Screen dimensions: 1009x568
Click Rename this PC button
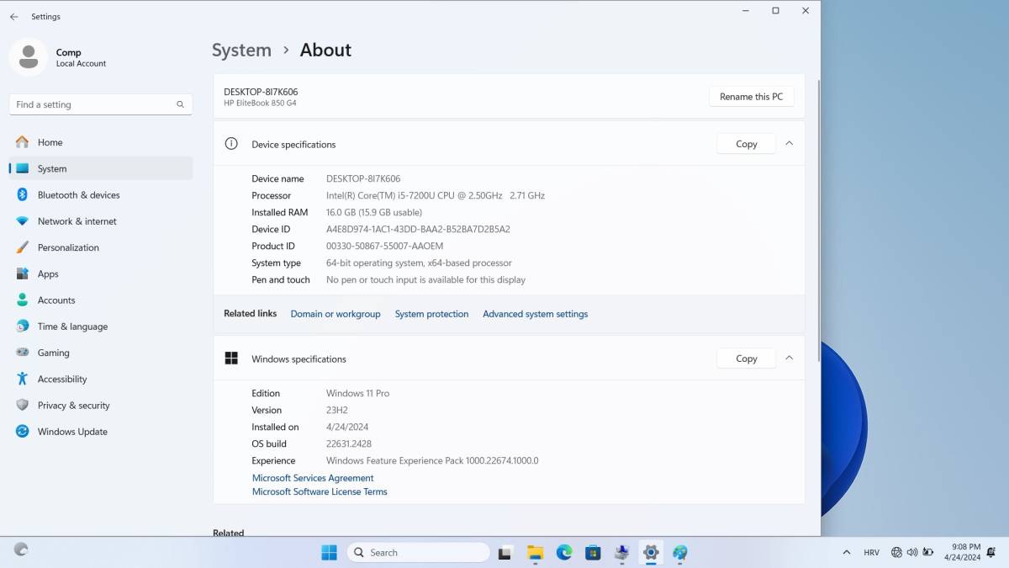(x=751, y=97)
